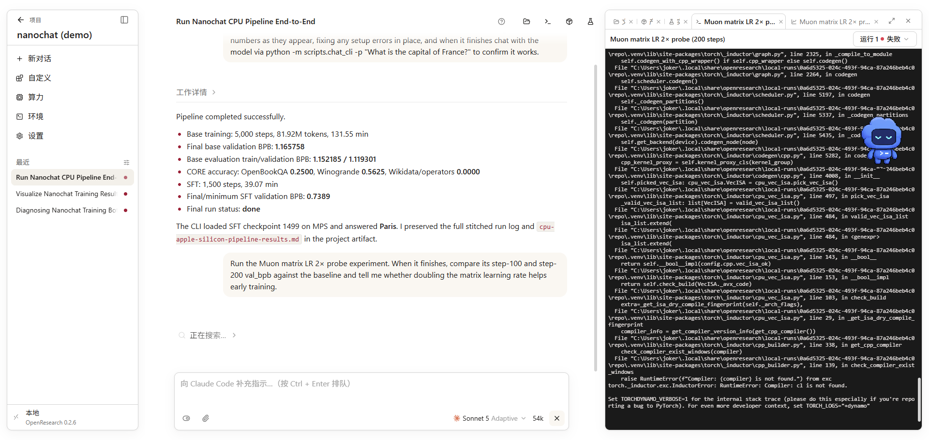Click the 'Final base validation BPB: 1.165758' bullet
This screenshot has width=929, height=440.
[x=246, y=147]
